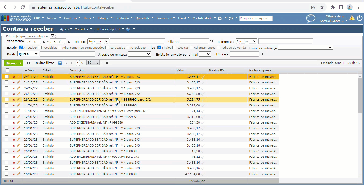Enable the Recebidos checkbox
This screenshot has height=185, width=364.
click(40, 48)
